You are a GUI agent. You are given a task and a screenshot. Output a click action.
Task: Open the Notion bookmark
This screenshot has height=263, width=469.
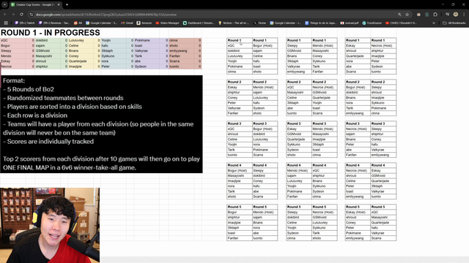[x=234, y=23]
